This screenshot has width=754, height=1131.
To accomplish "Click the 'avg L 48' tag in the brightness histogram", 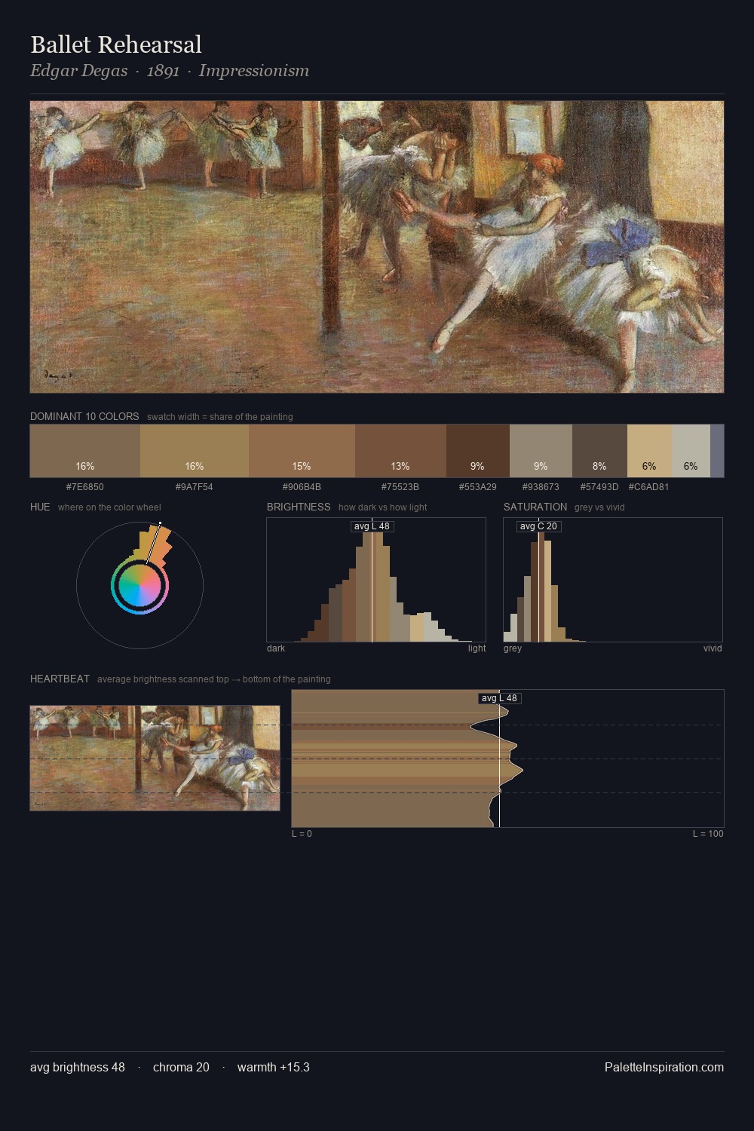I will point(372,526).
